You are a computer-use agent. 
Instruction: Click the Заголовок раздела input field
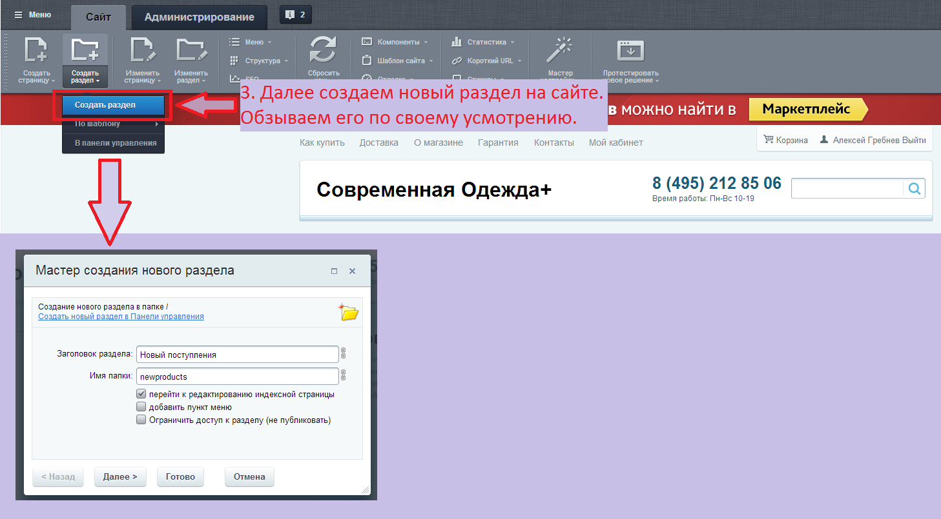(237, 355)
